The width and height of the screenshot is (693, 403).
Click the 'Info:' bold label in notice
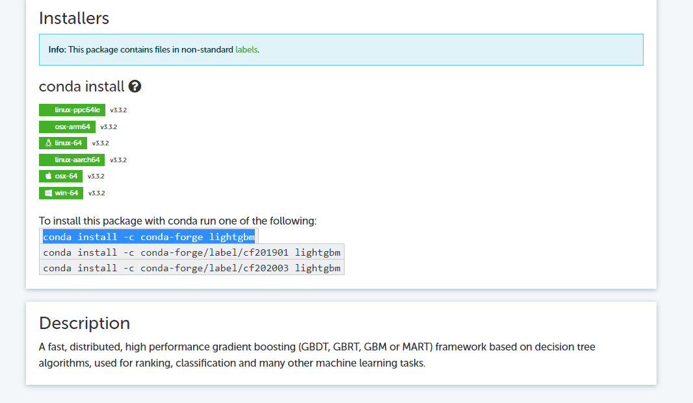pyautogui.click(x=57, y=50)
